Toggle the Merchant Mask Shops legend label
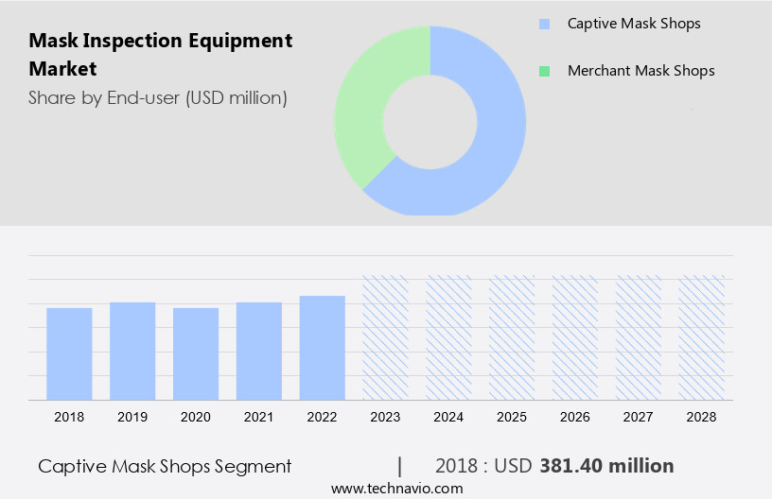Viewport: 772px width, 499px height. tap(640, 71)
